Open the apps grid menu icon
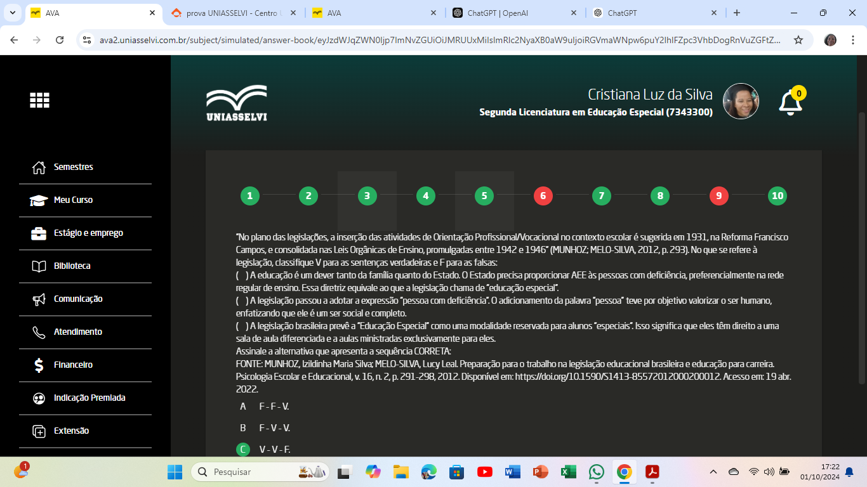Screen dimensions: 867x487 click(39, 100)
